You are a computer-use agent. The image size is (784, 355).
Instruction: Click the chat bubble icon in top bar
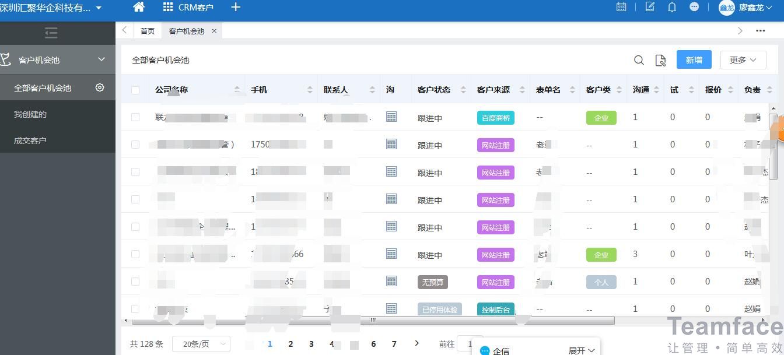coord(694,7)
